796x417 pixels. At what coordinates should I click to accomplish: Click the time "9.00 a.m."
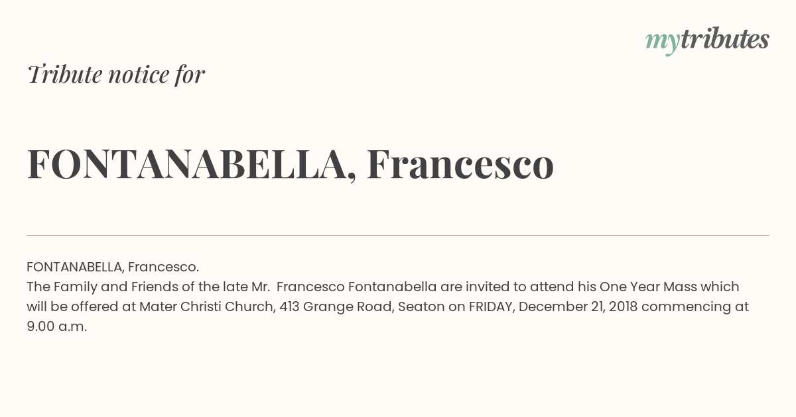pyautogui.click(x=57, y=326)
